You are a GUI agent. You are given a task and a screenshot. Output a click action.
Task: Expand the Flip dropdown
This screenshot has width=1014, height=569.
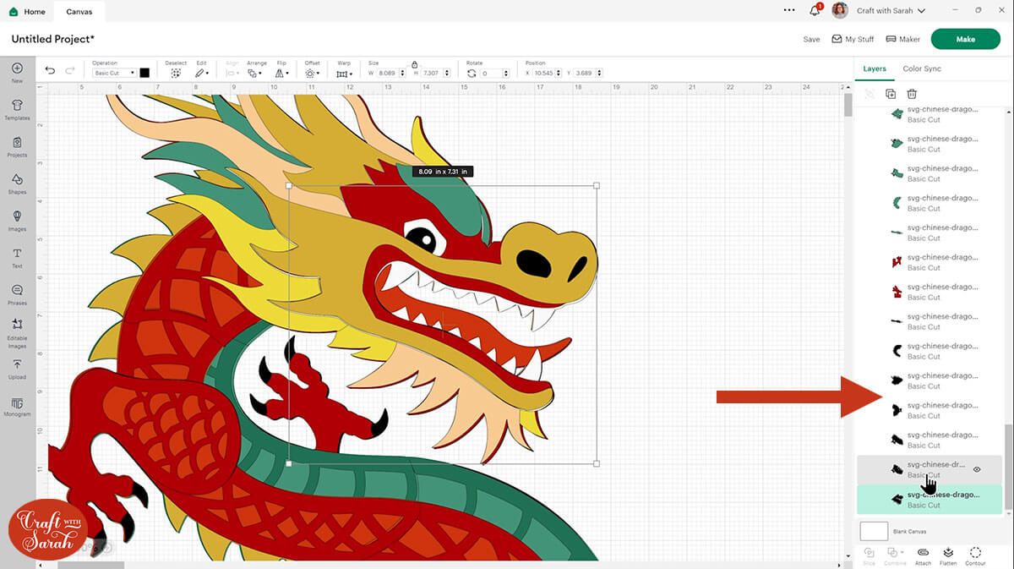pyautogui.click(x=281, y=74)
